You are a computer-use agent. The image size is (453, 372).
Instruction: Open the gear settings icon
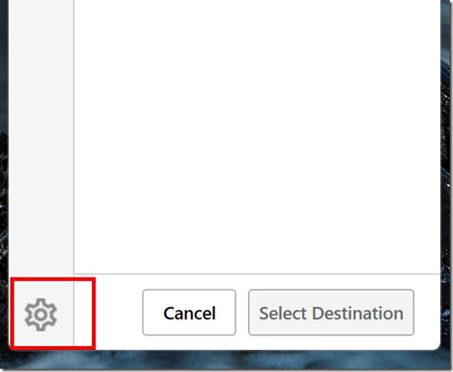(40, 315)
